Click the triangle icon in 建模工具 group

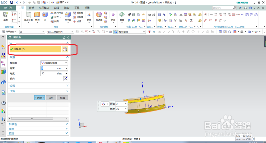click(181, 15)
